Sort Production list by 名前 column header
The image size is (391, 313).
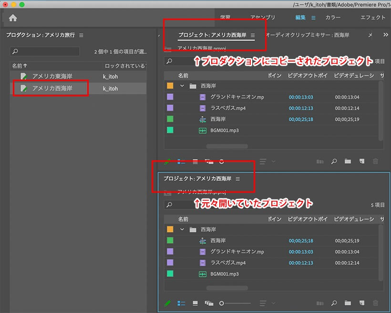[x=19, y=66]
